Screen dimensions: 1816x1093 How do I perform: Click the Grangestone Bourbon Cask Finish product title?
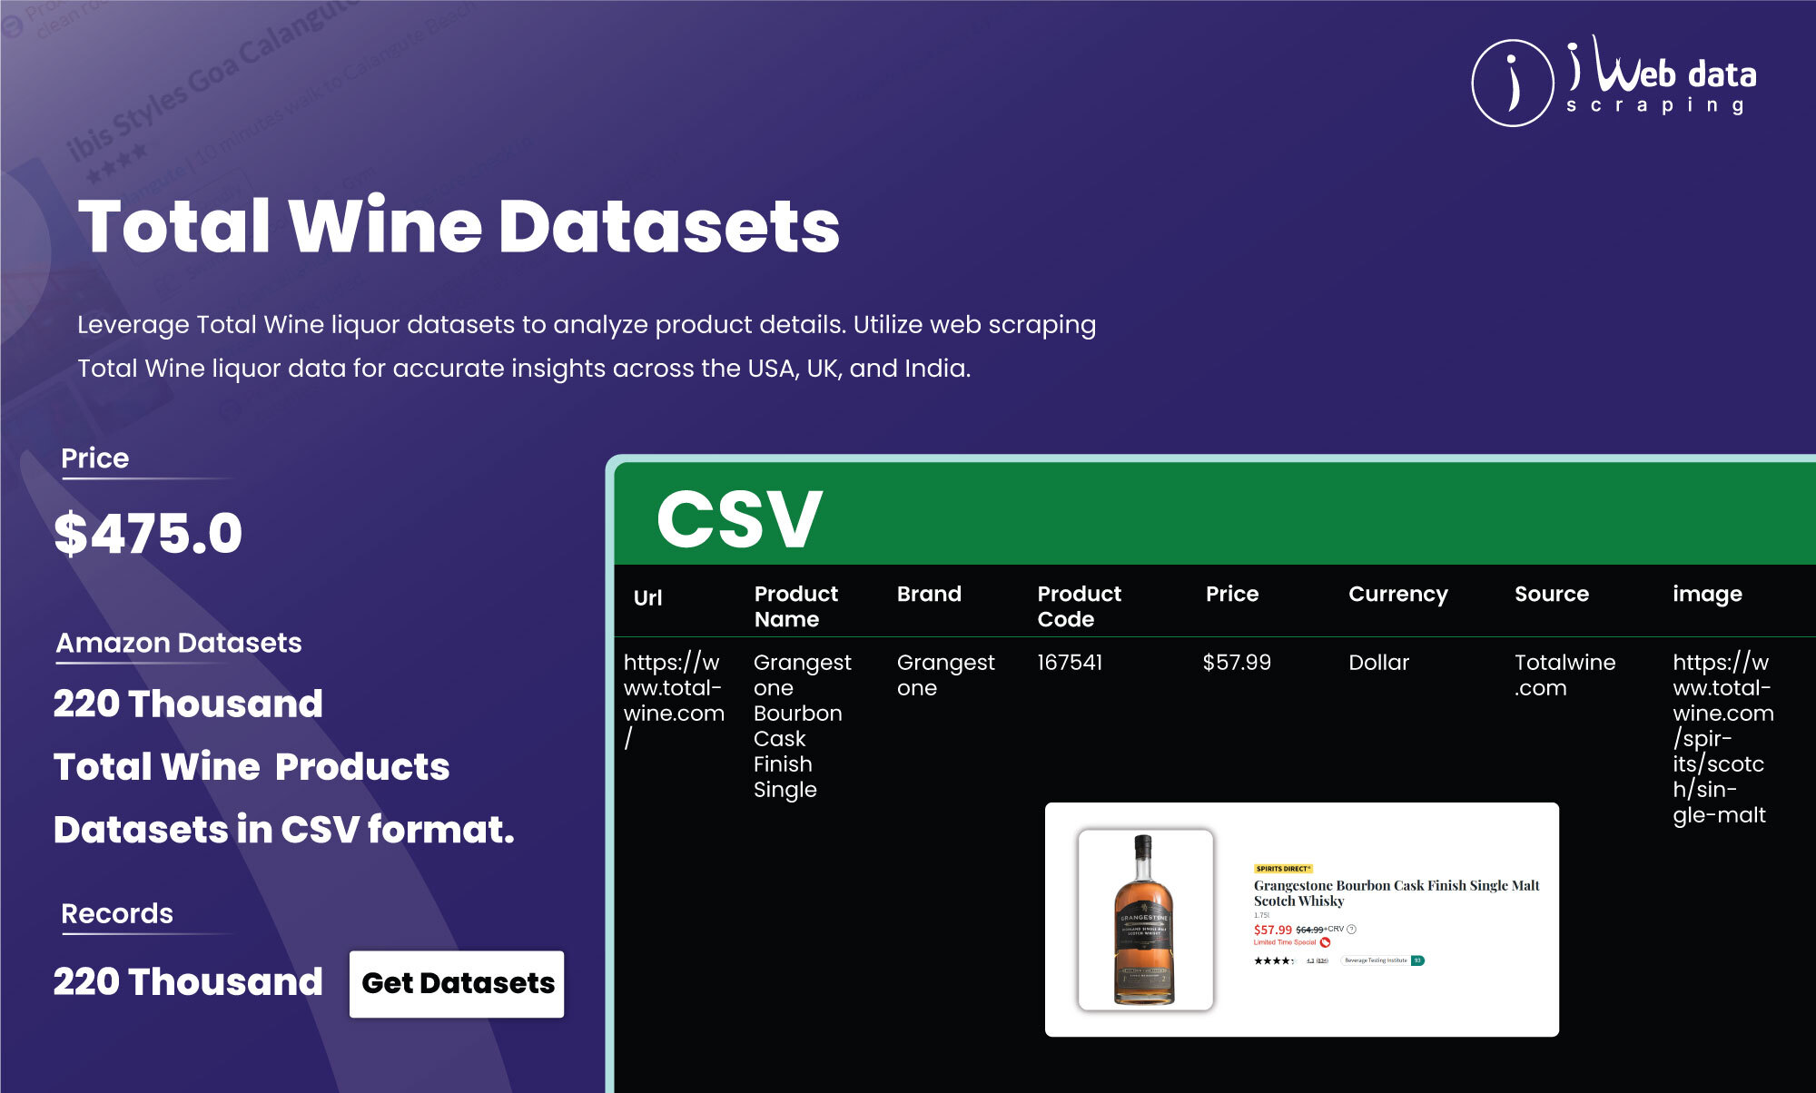pos(1397,893)
